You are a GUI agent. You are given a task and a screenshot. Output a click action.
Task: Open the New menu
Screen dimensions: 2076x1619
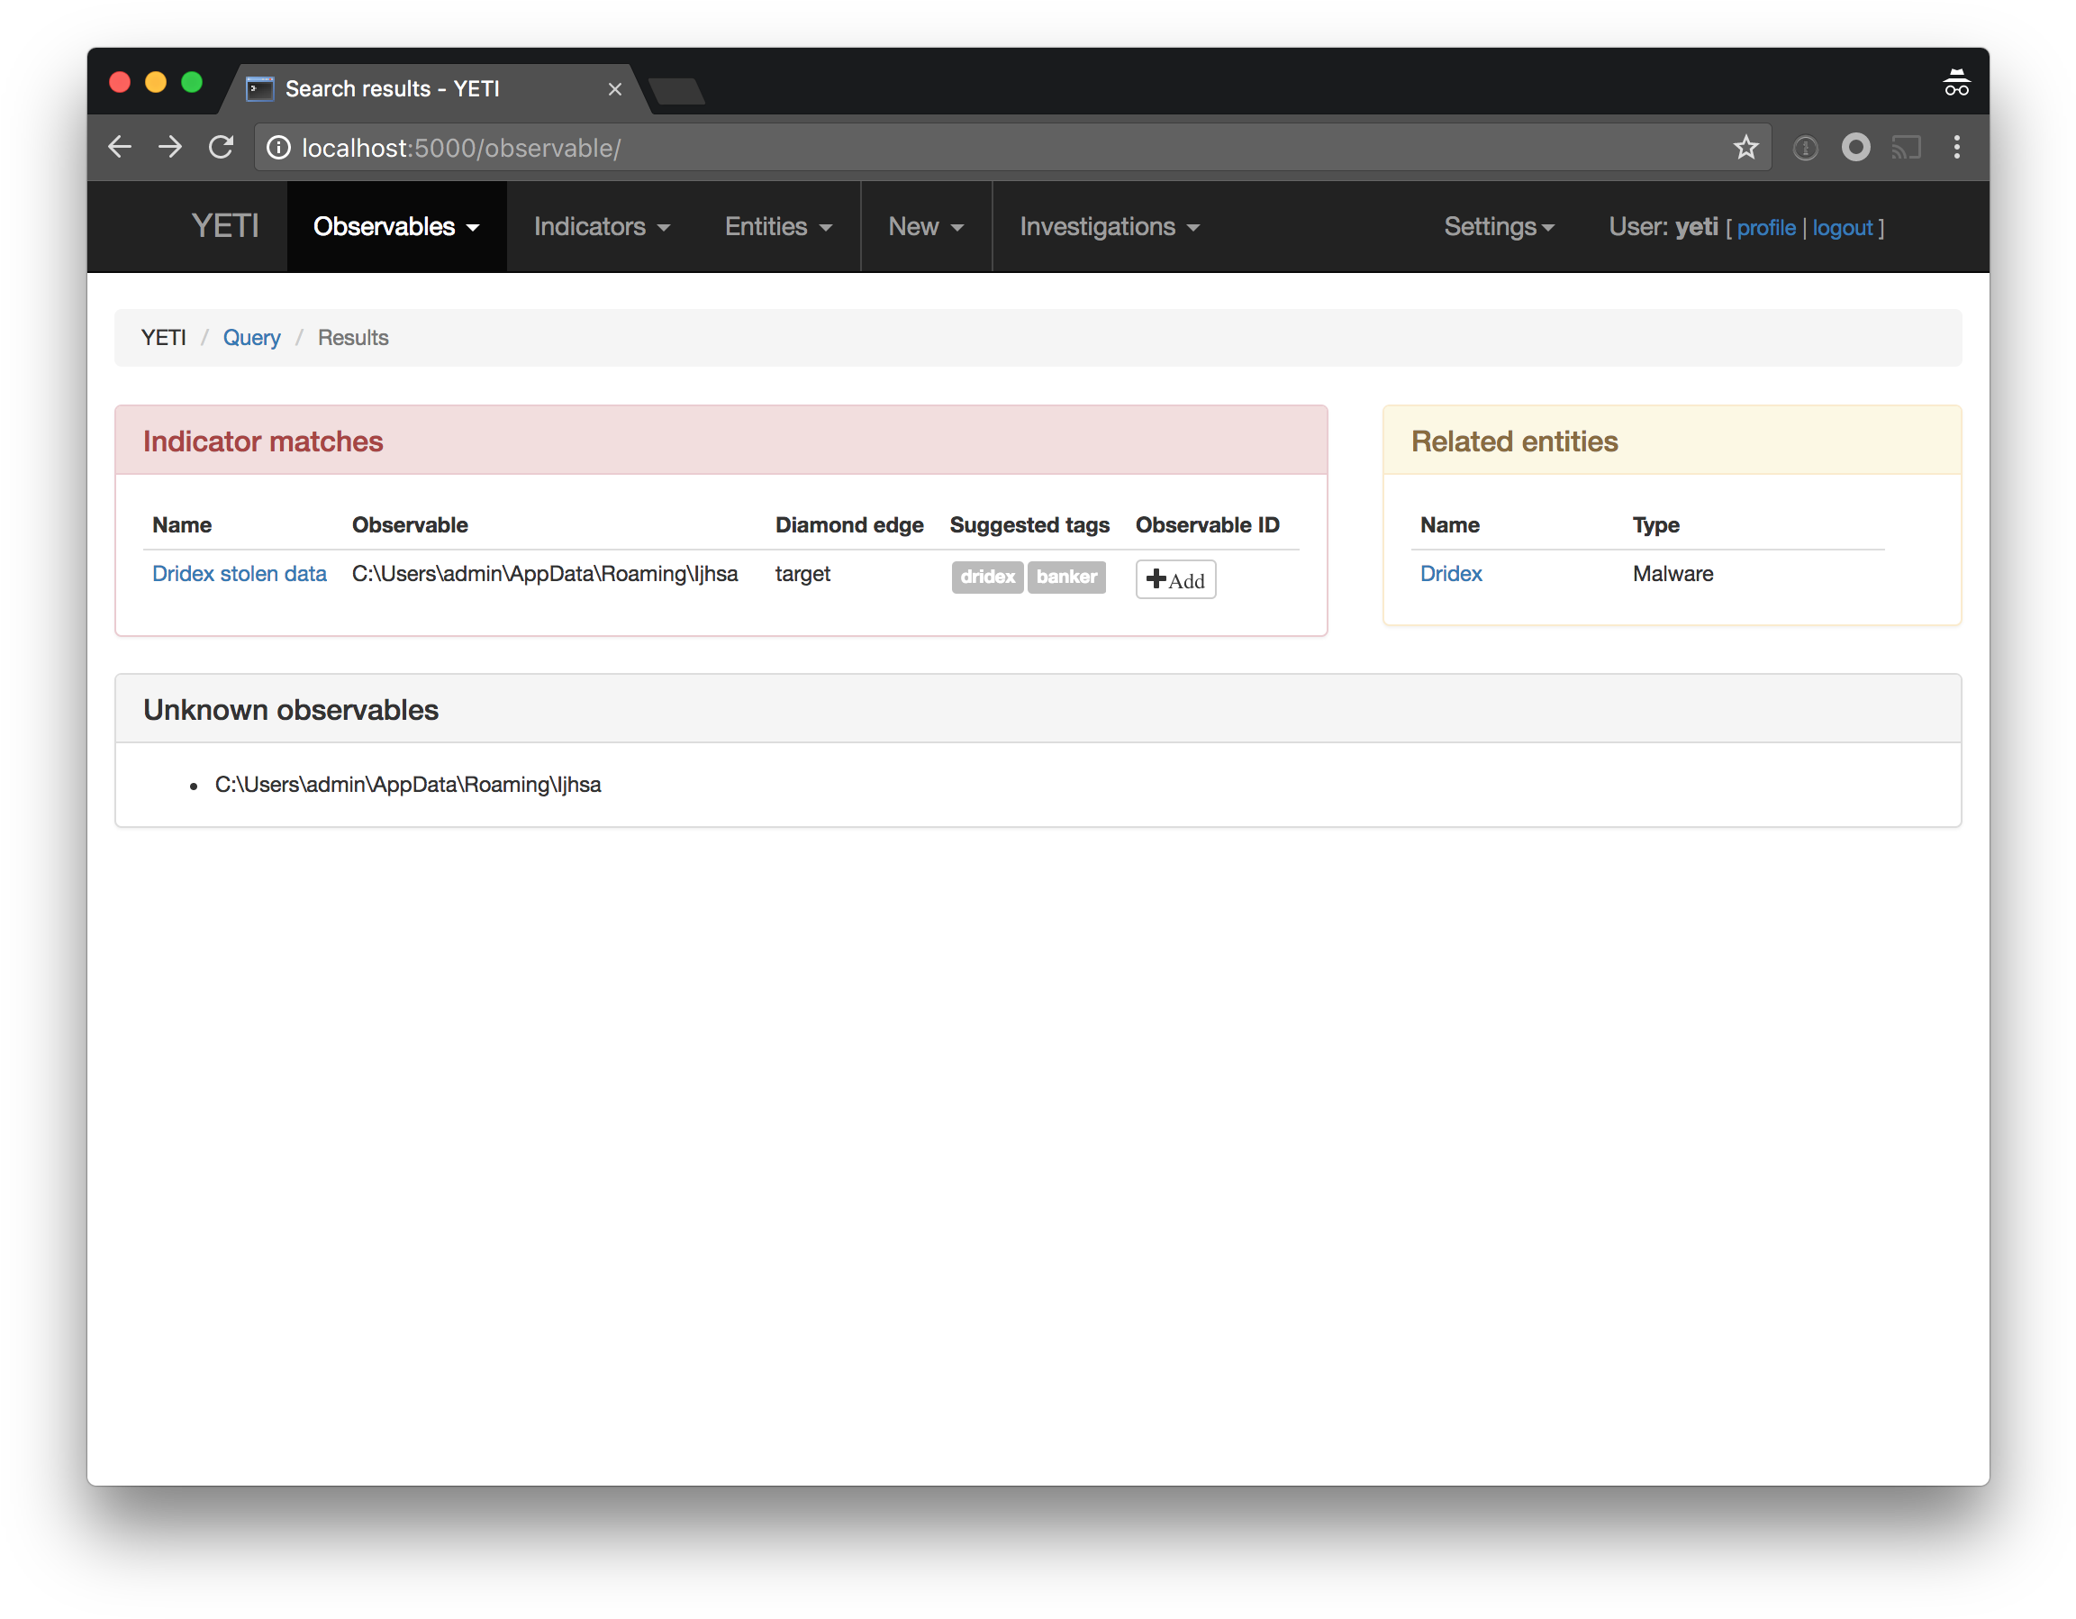point(926,227)
